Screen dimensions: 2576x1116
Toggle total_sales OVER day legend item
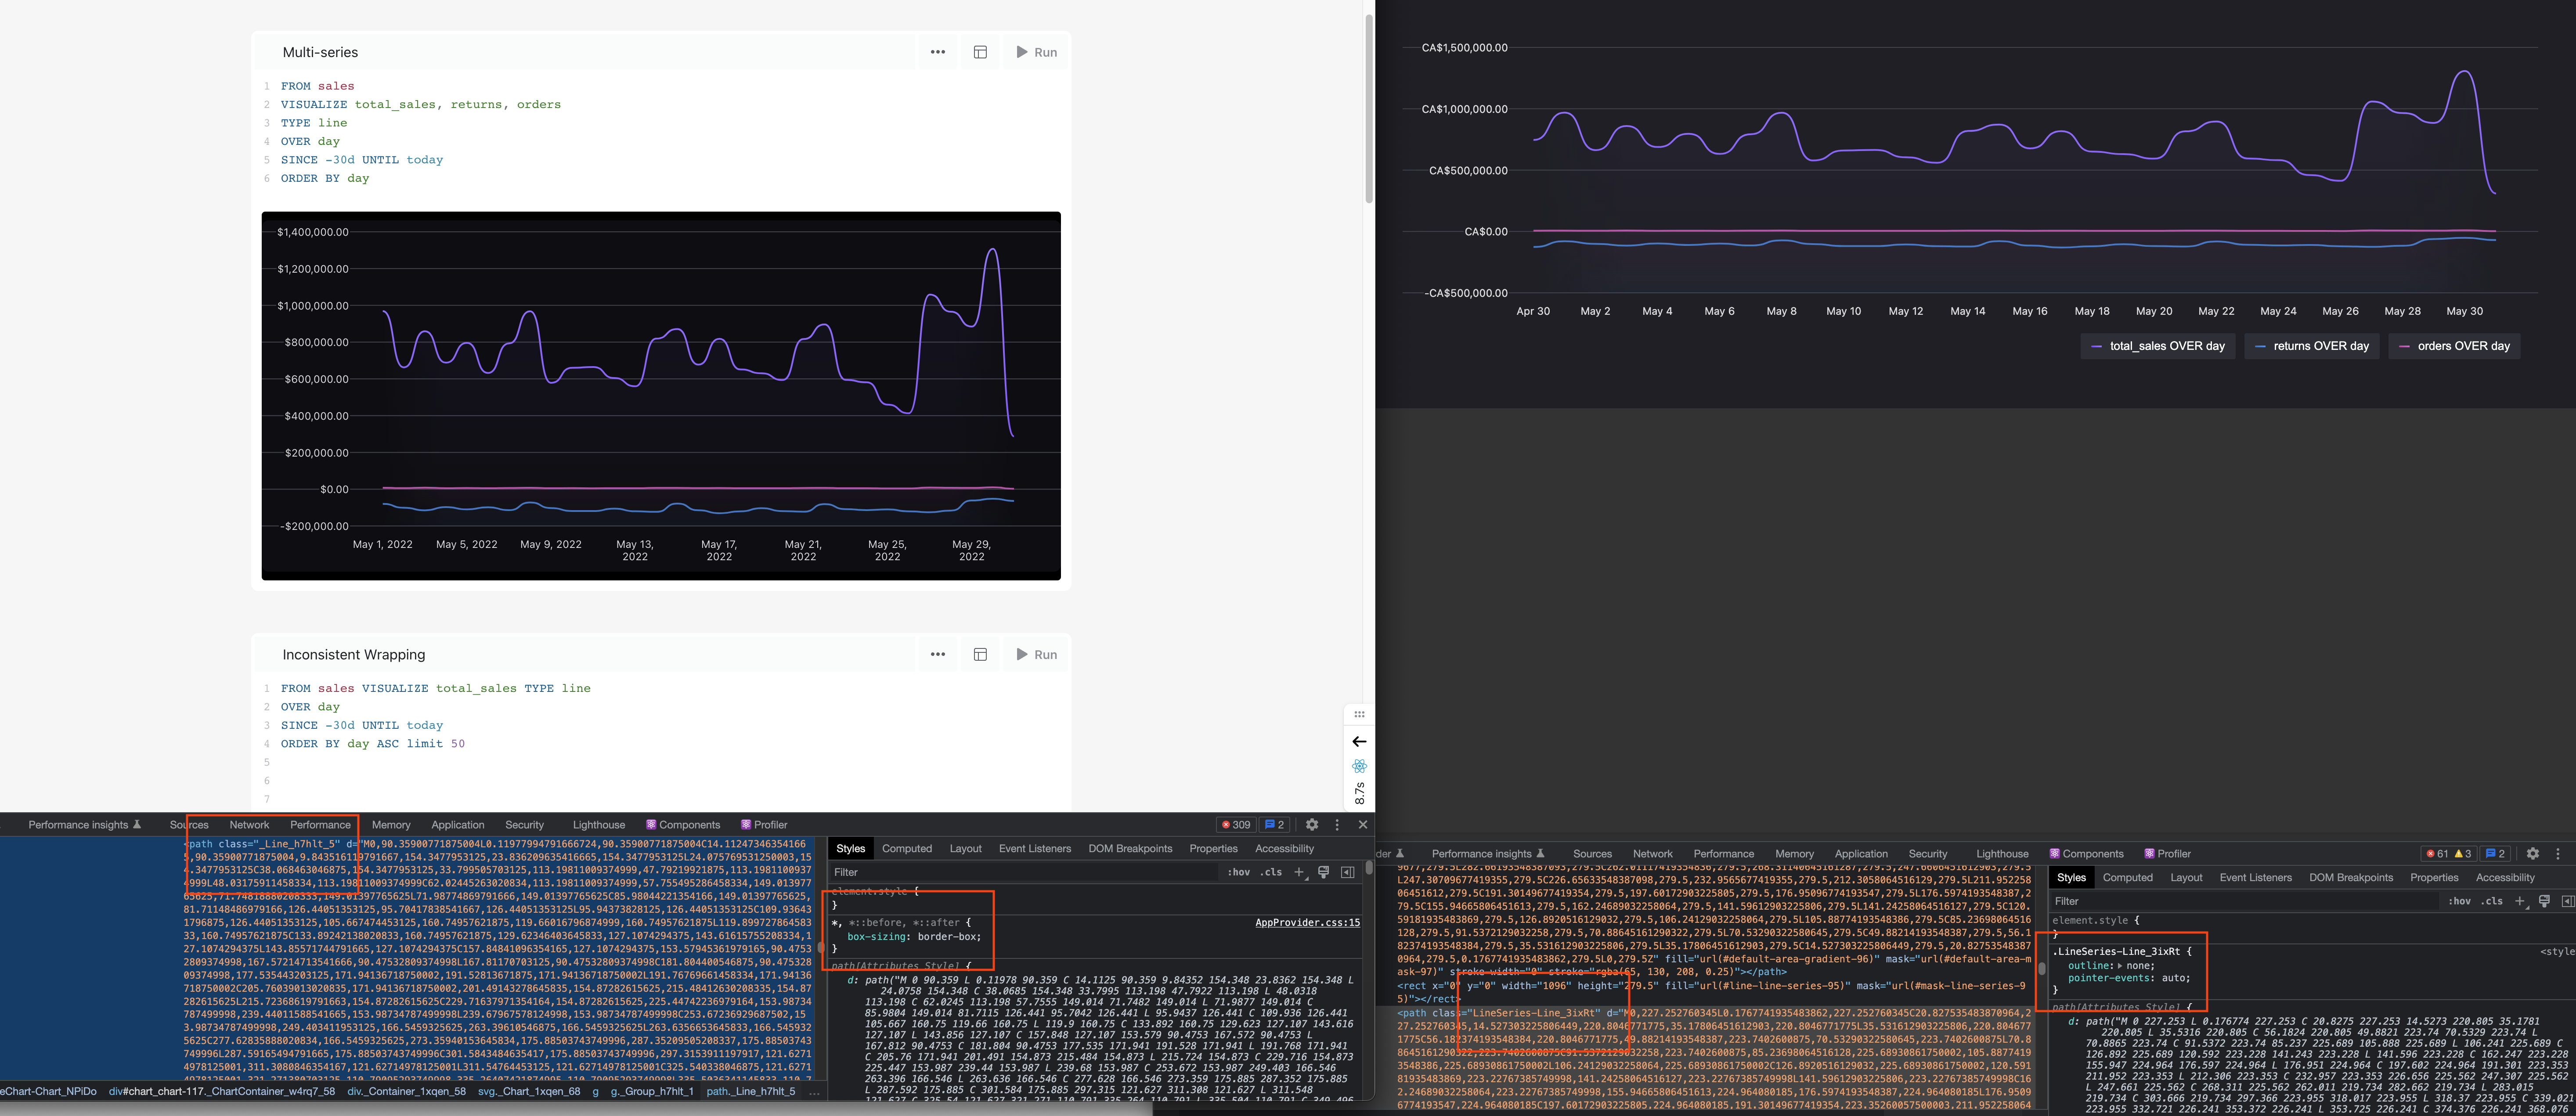pos(2158,346)
